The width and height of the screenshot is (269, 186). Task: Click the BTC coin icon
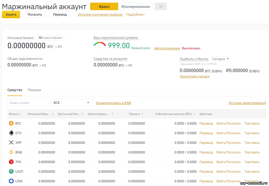coord(11,124)
